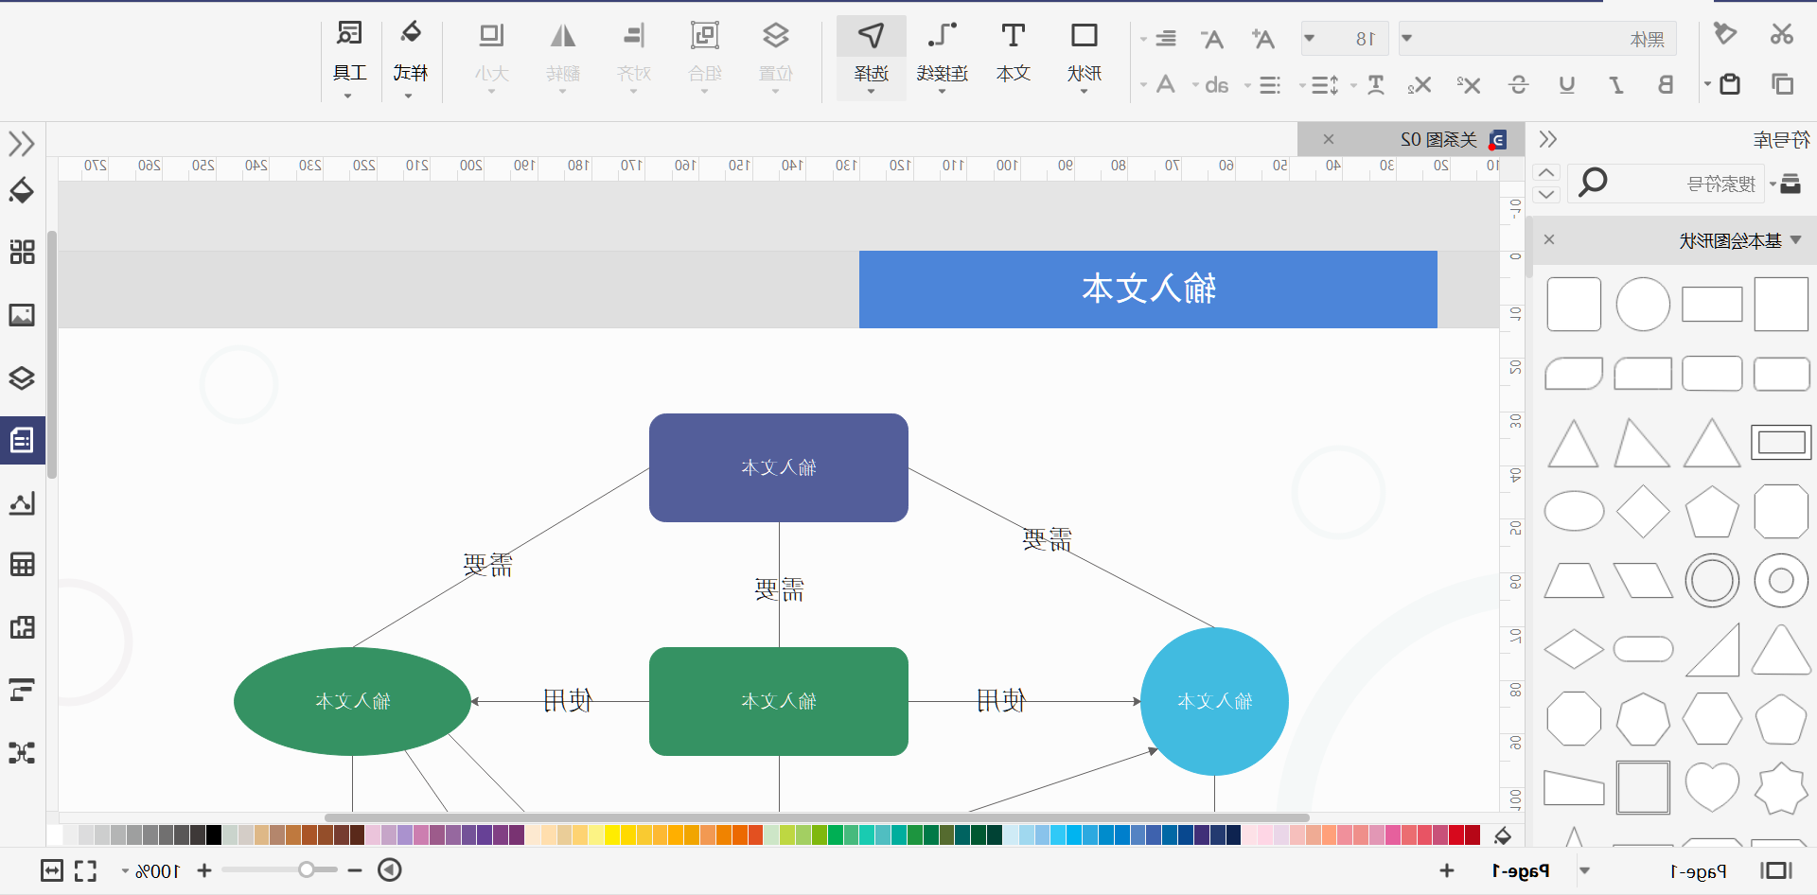Open the page settings document icon
The height and width of the screenshot is (895, 1817).
tap(22, 440)
